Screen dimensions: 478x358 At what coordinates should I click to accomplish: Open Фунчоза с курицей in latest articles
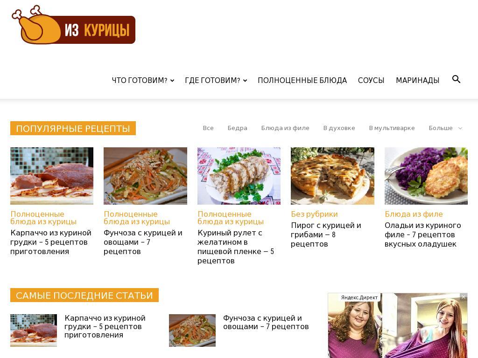266,323
